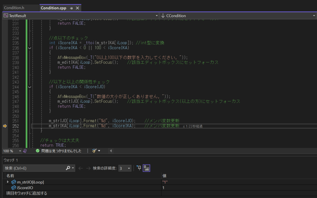The image size is (317, 198).
Task: Click the magnifier search icon in watch window
Action: click(x=68, y=168)
